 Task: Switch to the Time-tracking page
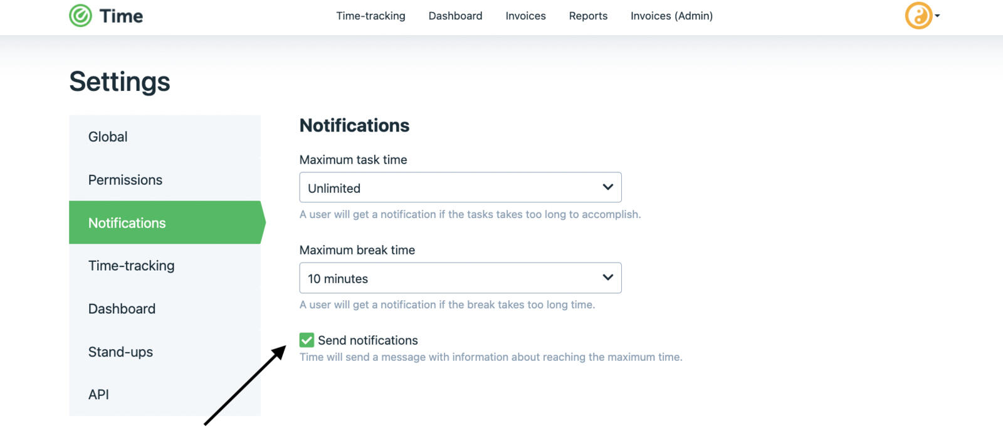[370, 16]
